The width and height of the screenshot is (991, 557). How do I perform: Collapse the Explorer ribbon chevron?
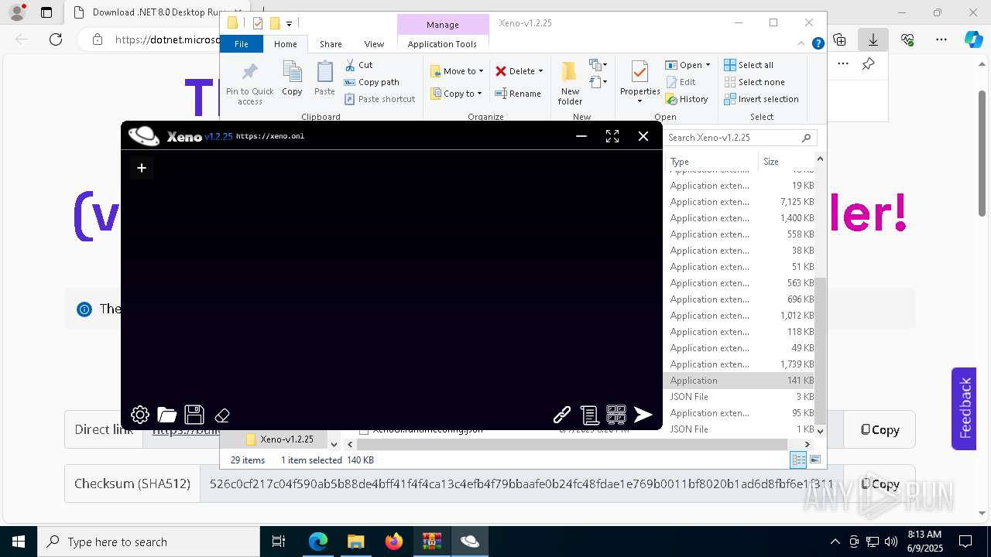click(802, 44)
